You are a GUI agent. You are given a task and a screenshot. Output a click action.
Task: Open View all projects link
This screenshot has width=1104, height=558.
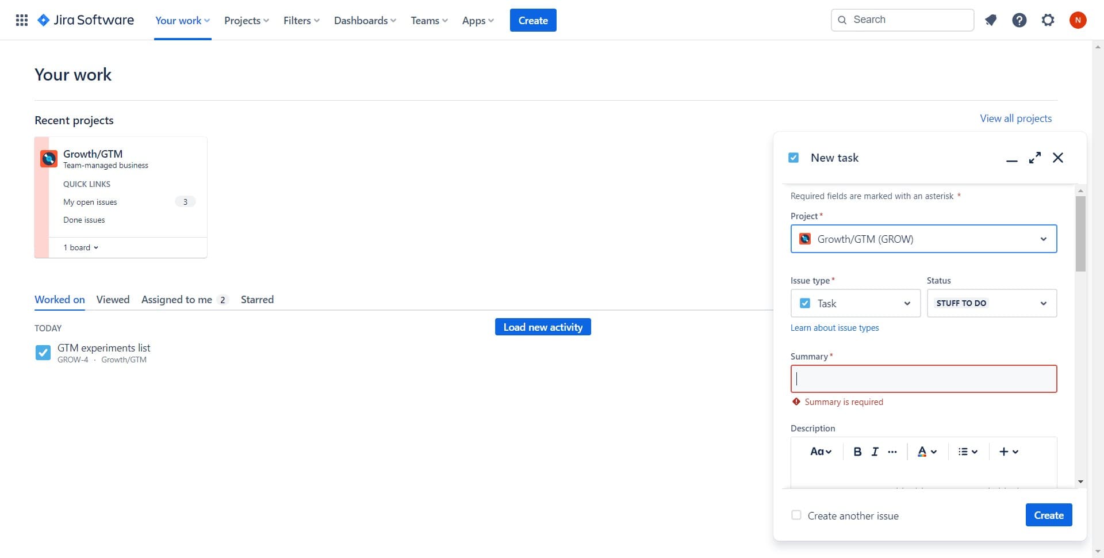click(1015, 118)
